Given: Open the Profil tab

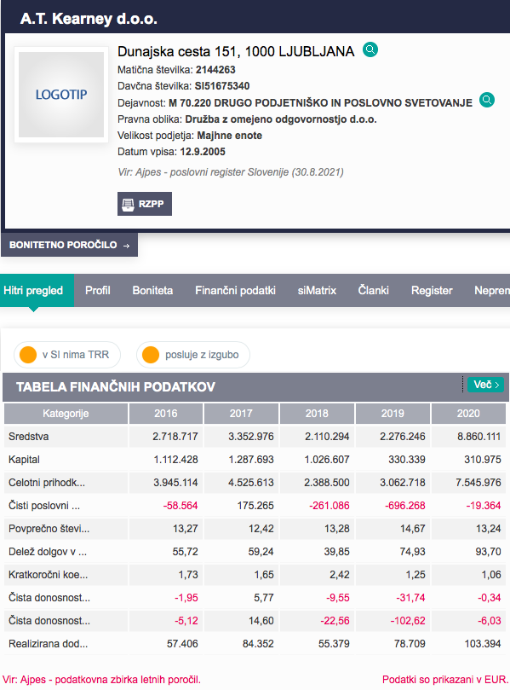Looking at the screenshot, I should click(x=98, y=291).
